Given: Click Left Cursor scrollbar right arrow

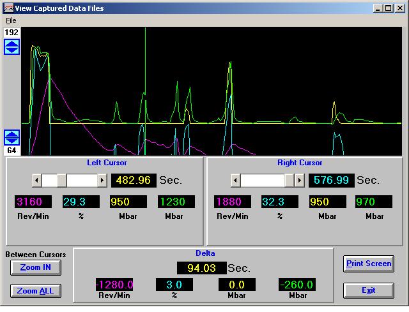Looking at the screenshot, I should point(102,180).
